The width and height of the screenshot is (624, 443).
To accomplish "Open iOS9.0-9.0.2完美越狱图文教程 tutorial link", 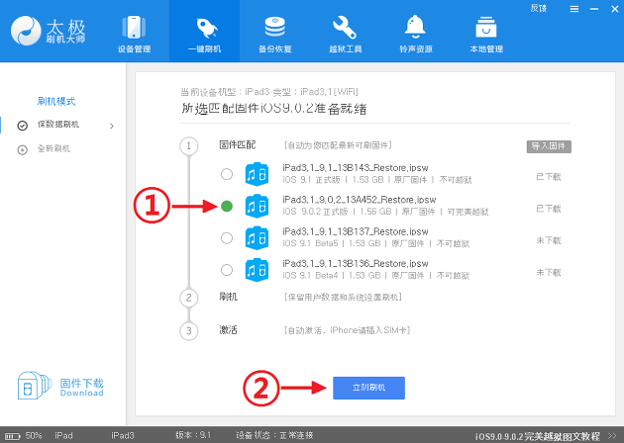I will click(538, 436).
